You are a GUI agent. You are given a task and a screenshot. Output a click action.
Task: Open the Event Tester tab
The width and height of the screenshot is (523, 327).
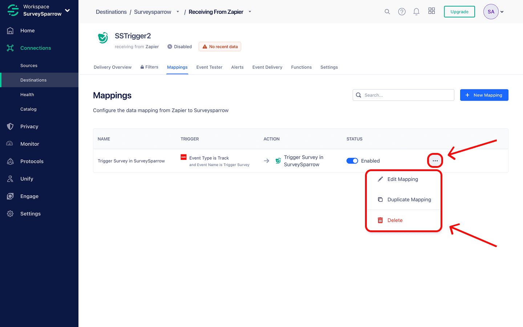[x=209, y=67]
